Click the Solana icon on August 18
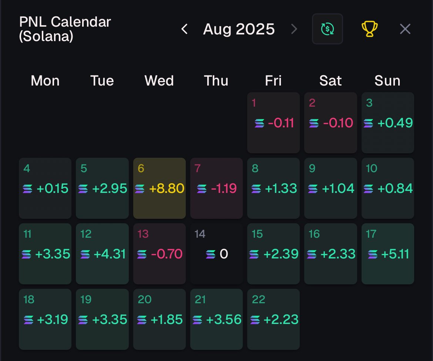Viewport: 433px width, 361px height. tap(28, 320)
